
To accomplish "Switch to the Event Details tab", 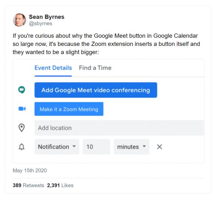I will click(53, 68).
